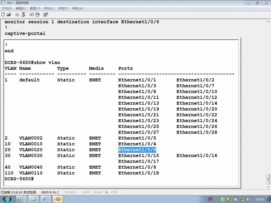
Task: Click the SCROLL indicator in the status bar
Action: [x=71, y=192]
